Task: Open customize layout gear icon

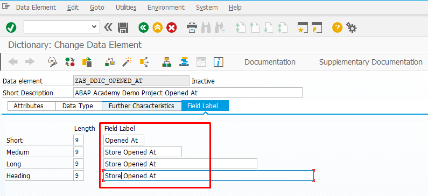Action: coord(352,27)
